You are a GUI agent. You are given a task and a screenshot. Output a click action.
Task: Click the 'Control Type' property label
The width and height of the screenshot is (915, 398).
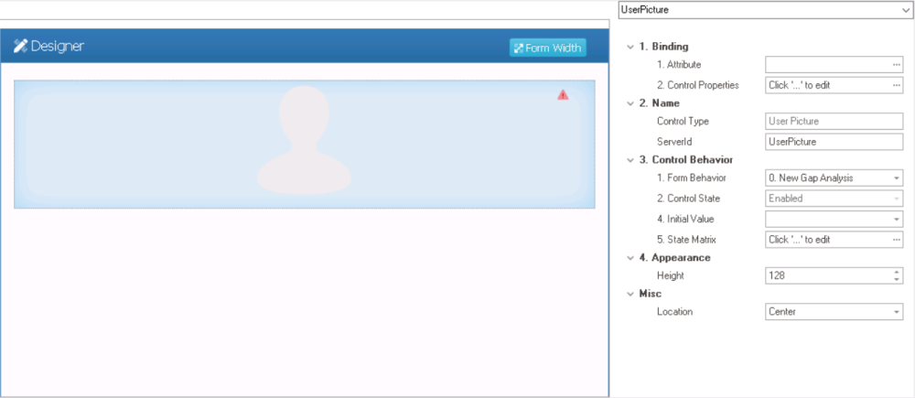click(683, 122)
